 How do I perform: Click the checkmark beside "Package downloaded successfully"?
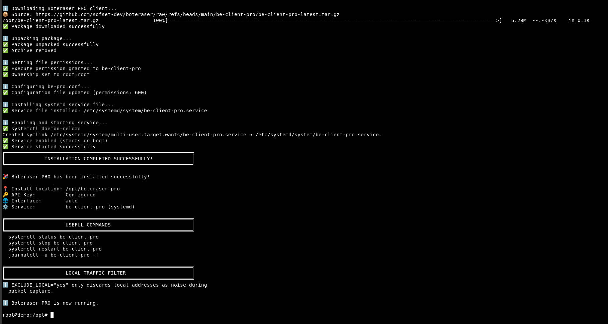tap(5, 26)
